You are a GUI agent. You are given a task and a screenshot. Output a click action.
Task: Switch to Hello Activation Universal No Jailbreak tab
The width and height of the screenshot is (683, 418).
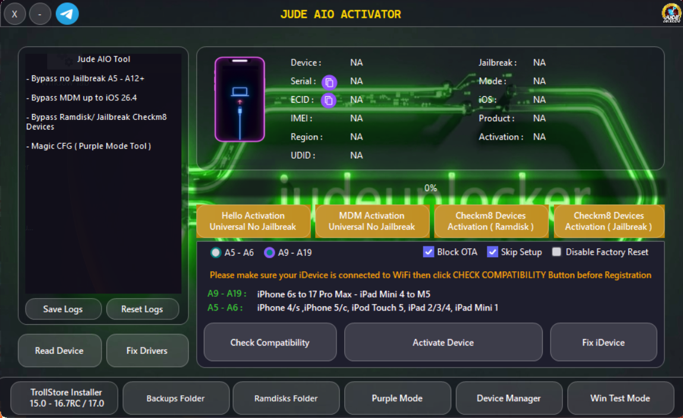(253, 221)
